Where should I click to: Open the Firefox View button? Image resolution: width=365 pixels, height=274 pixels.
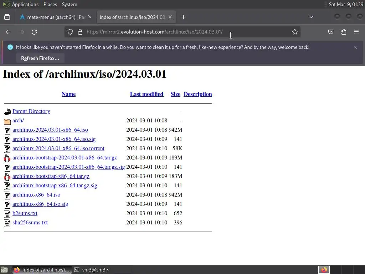pos(7,17)
